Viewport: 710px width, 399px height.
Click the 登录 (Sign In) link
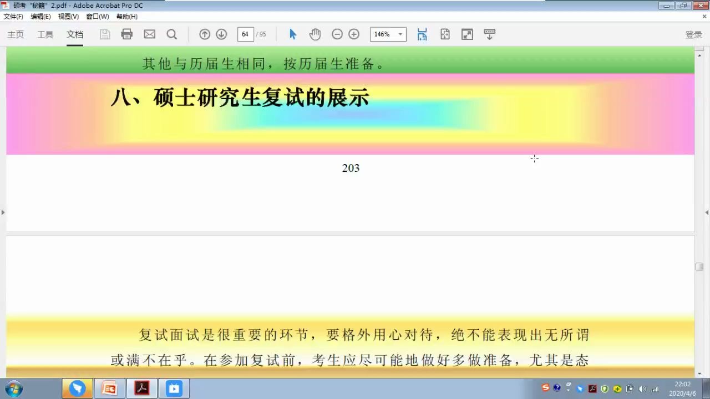(693, 34)
